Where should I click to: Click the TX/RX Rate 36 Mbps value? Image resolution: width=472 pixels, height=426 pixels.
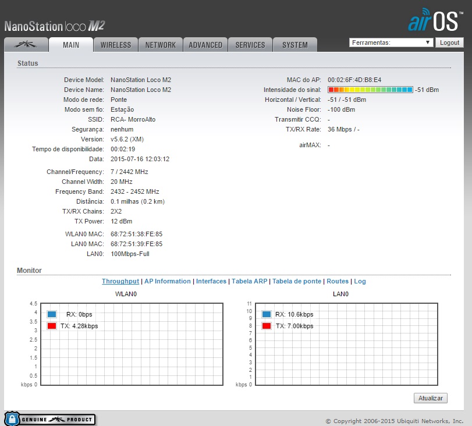343,129
